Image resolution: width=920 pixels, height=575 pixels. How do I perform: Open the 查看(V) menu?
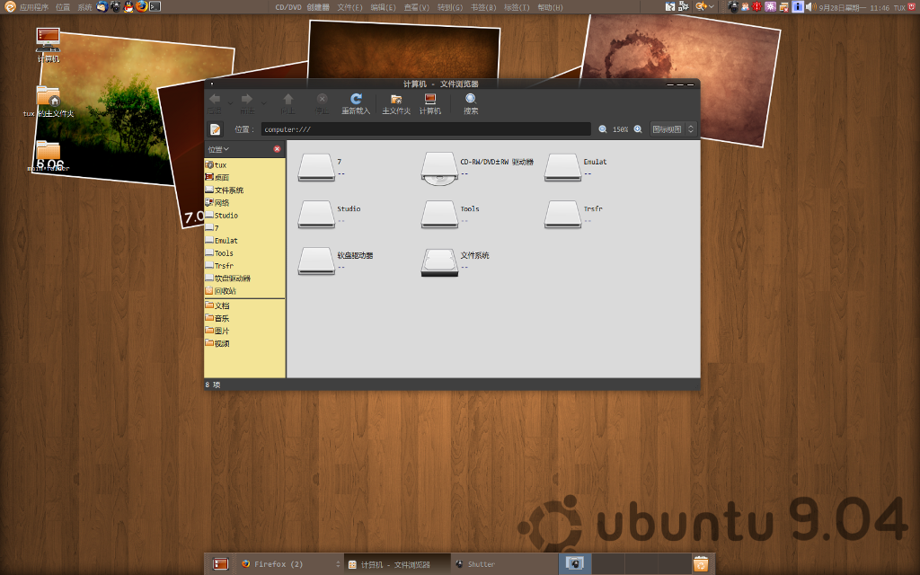coord(416,7)
